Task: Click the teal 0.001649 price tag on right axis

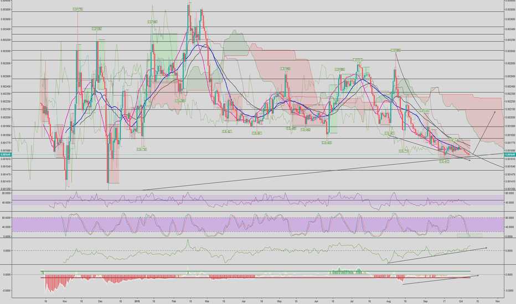Action: pyautogui.click(x=510, y=154)
